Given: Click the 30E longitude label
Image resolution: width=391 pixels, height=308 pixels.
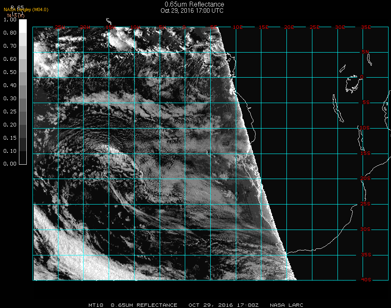Looking at the screenshot, I should (340, 27).
